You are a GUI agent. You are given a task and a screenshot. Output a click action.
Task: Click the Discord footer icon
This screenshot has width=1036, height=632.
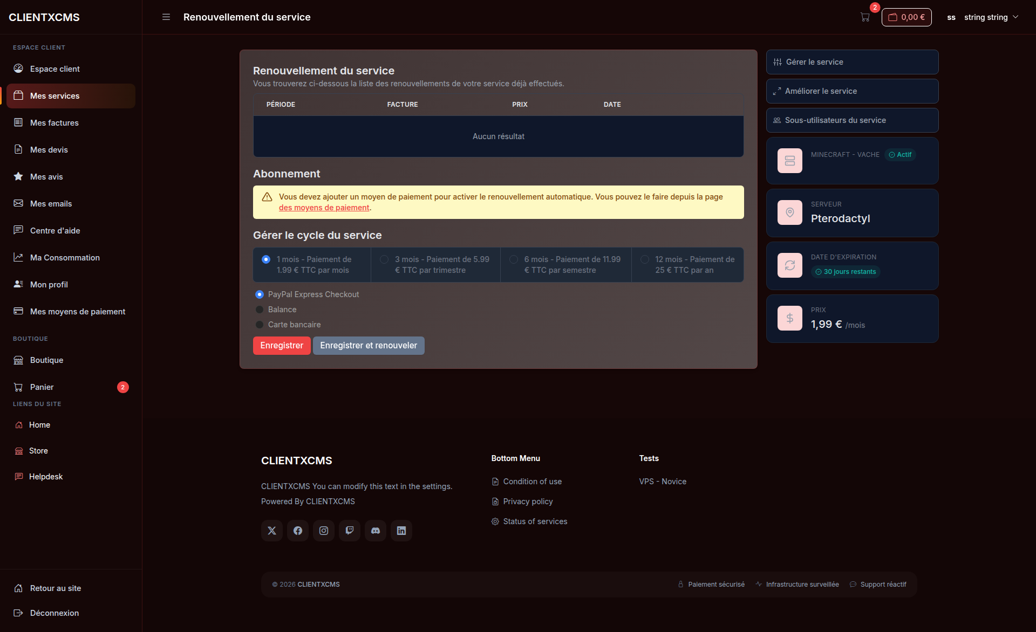click(376, 531)
